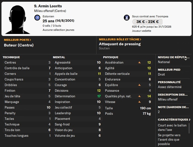
Task: Click the Équilibre trend arrow icon
Action: pyautogui.click(x=140, y=85)
